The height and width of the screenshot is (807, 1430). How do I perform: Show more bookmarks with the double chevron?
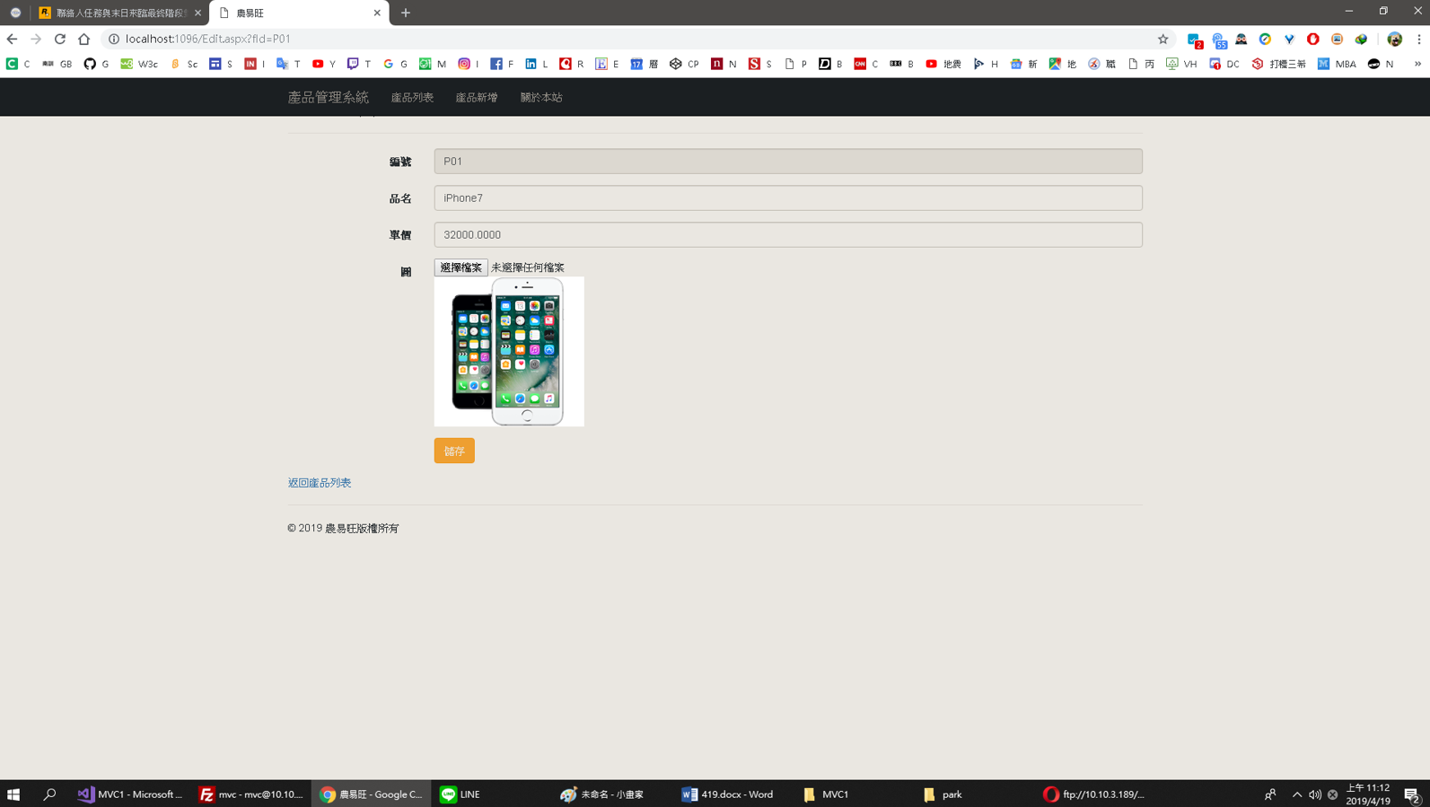1417,64
